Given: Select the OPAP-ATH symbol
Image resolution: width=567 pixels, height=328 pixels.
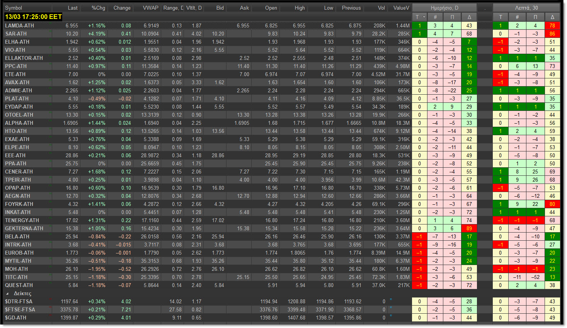Looking at the screenshot, I should (17, 188).
